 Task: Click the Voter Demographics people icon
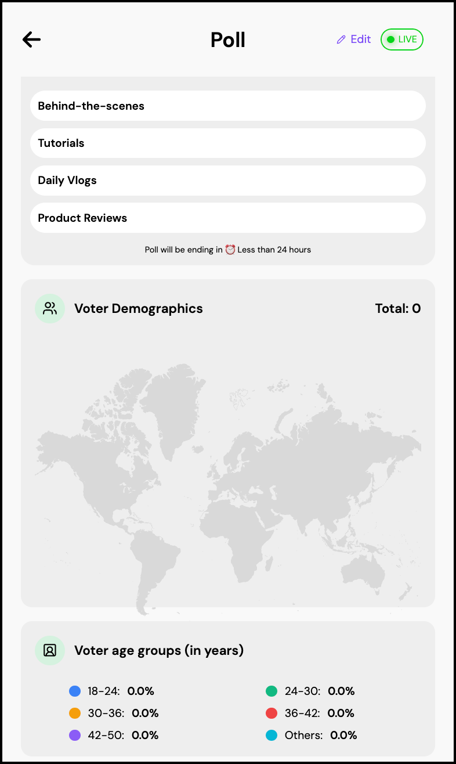pyautogui.click(x=50, y=308)
